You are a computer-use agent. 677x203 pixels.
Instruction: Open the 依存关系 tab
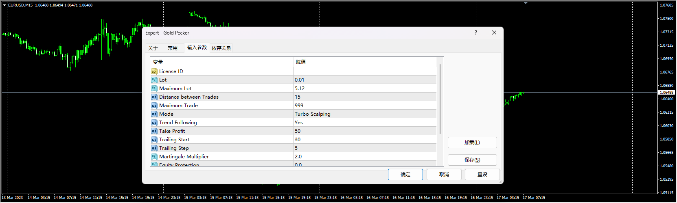coord(221,48)
